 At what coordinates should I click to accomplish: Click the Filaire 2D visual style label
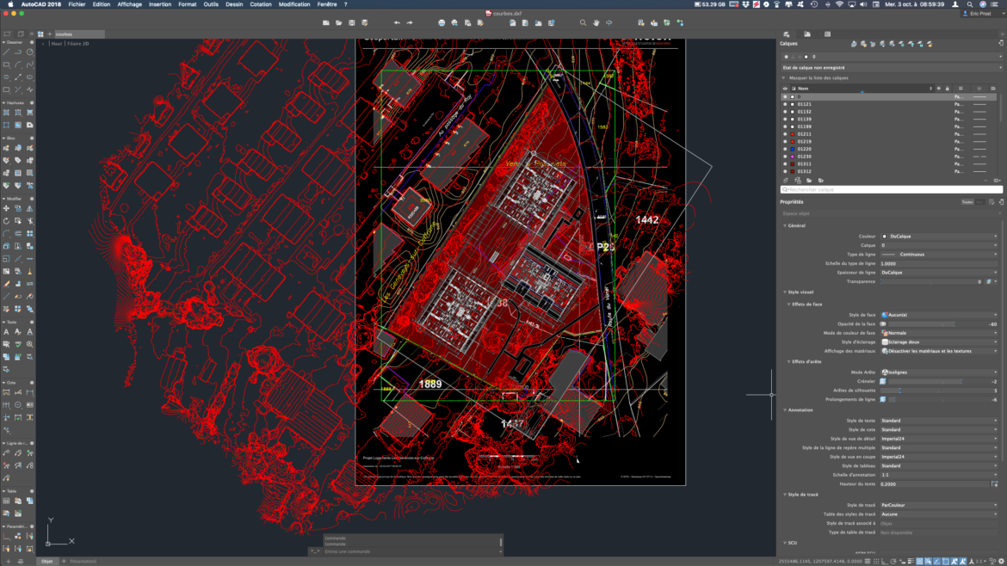point(78,44)
